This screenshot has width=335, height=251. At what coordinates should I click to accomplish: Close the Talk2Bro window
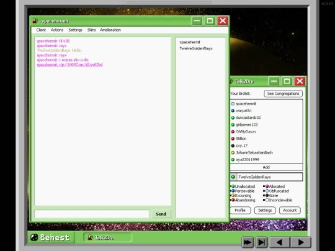point(300,81)
